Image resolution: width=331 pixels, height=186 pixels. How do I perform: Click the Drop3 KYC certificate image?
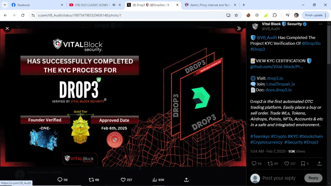point(123,97)
